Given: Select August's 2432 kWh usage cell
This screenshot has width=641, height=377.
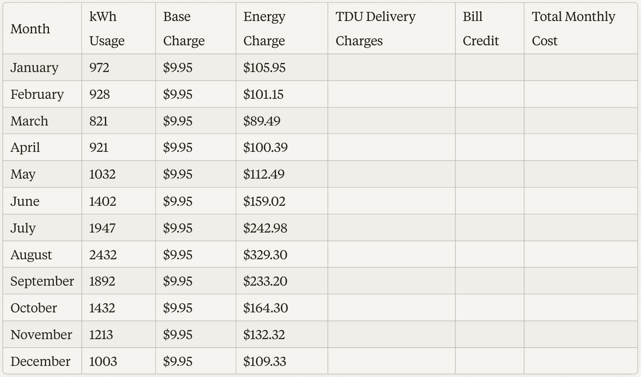Looking at the screenshot, I should click(103, 255).
